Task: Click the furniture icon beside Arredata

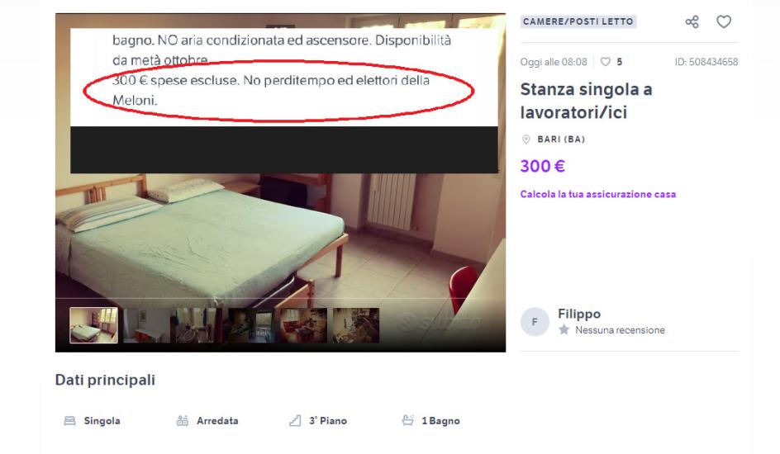Action: (183, 421)
